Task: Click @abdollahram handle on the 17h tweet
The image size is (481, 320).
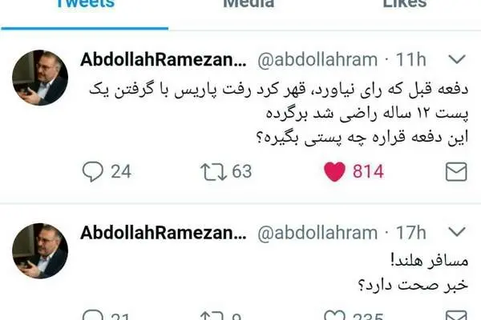Action: click(317, 233)
